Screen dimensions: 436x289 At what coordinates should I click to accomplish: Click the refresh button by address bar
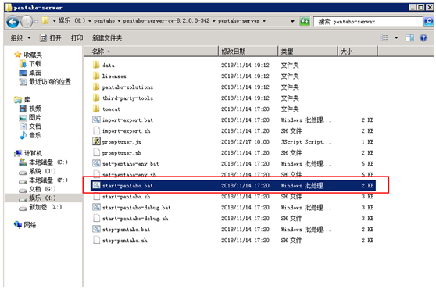click(305, 21)
